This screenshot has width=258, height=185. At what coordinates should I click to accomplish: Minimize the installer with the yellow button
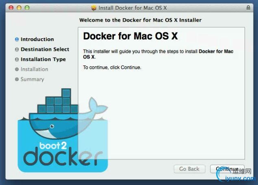(19, 8)
